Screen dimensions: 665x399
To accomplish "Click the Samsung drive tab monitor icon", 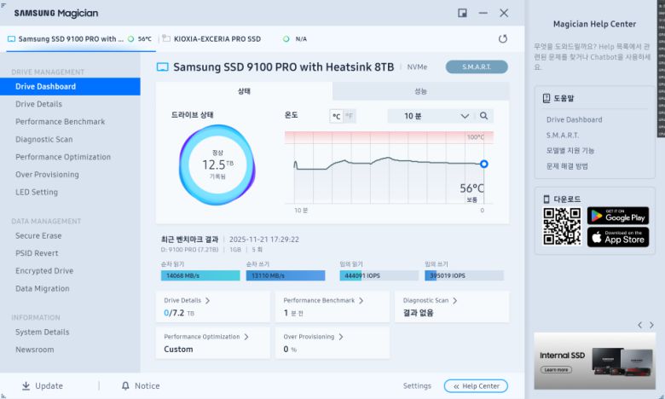I will [x=11, y=39].
